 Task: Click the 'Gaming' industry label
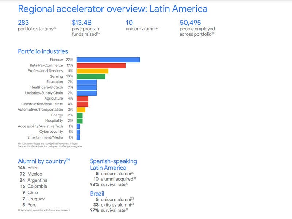click(56, 76)
